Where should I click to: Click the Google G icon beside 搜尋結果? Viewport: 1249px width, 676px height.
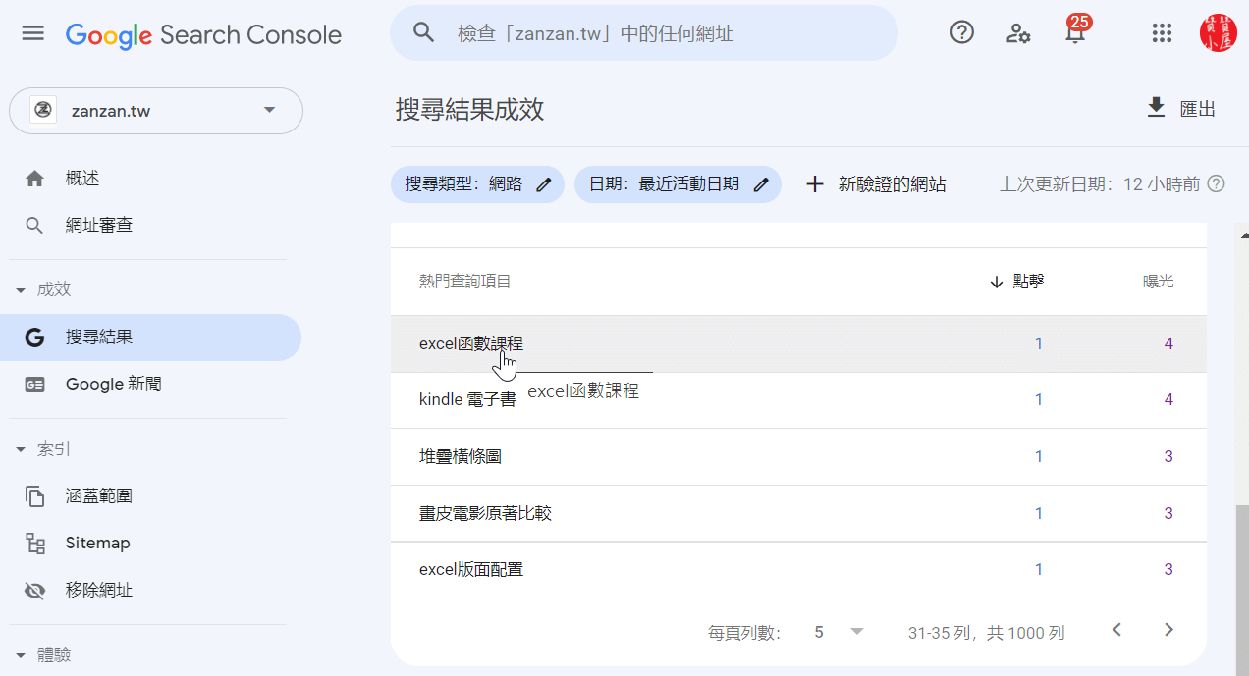[34, 338]
